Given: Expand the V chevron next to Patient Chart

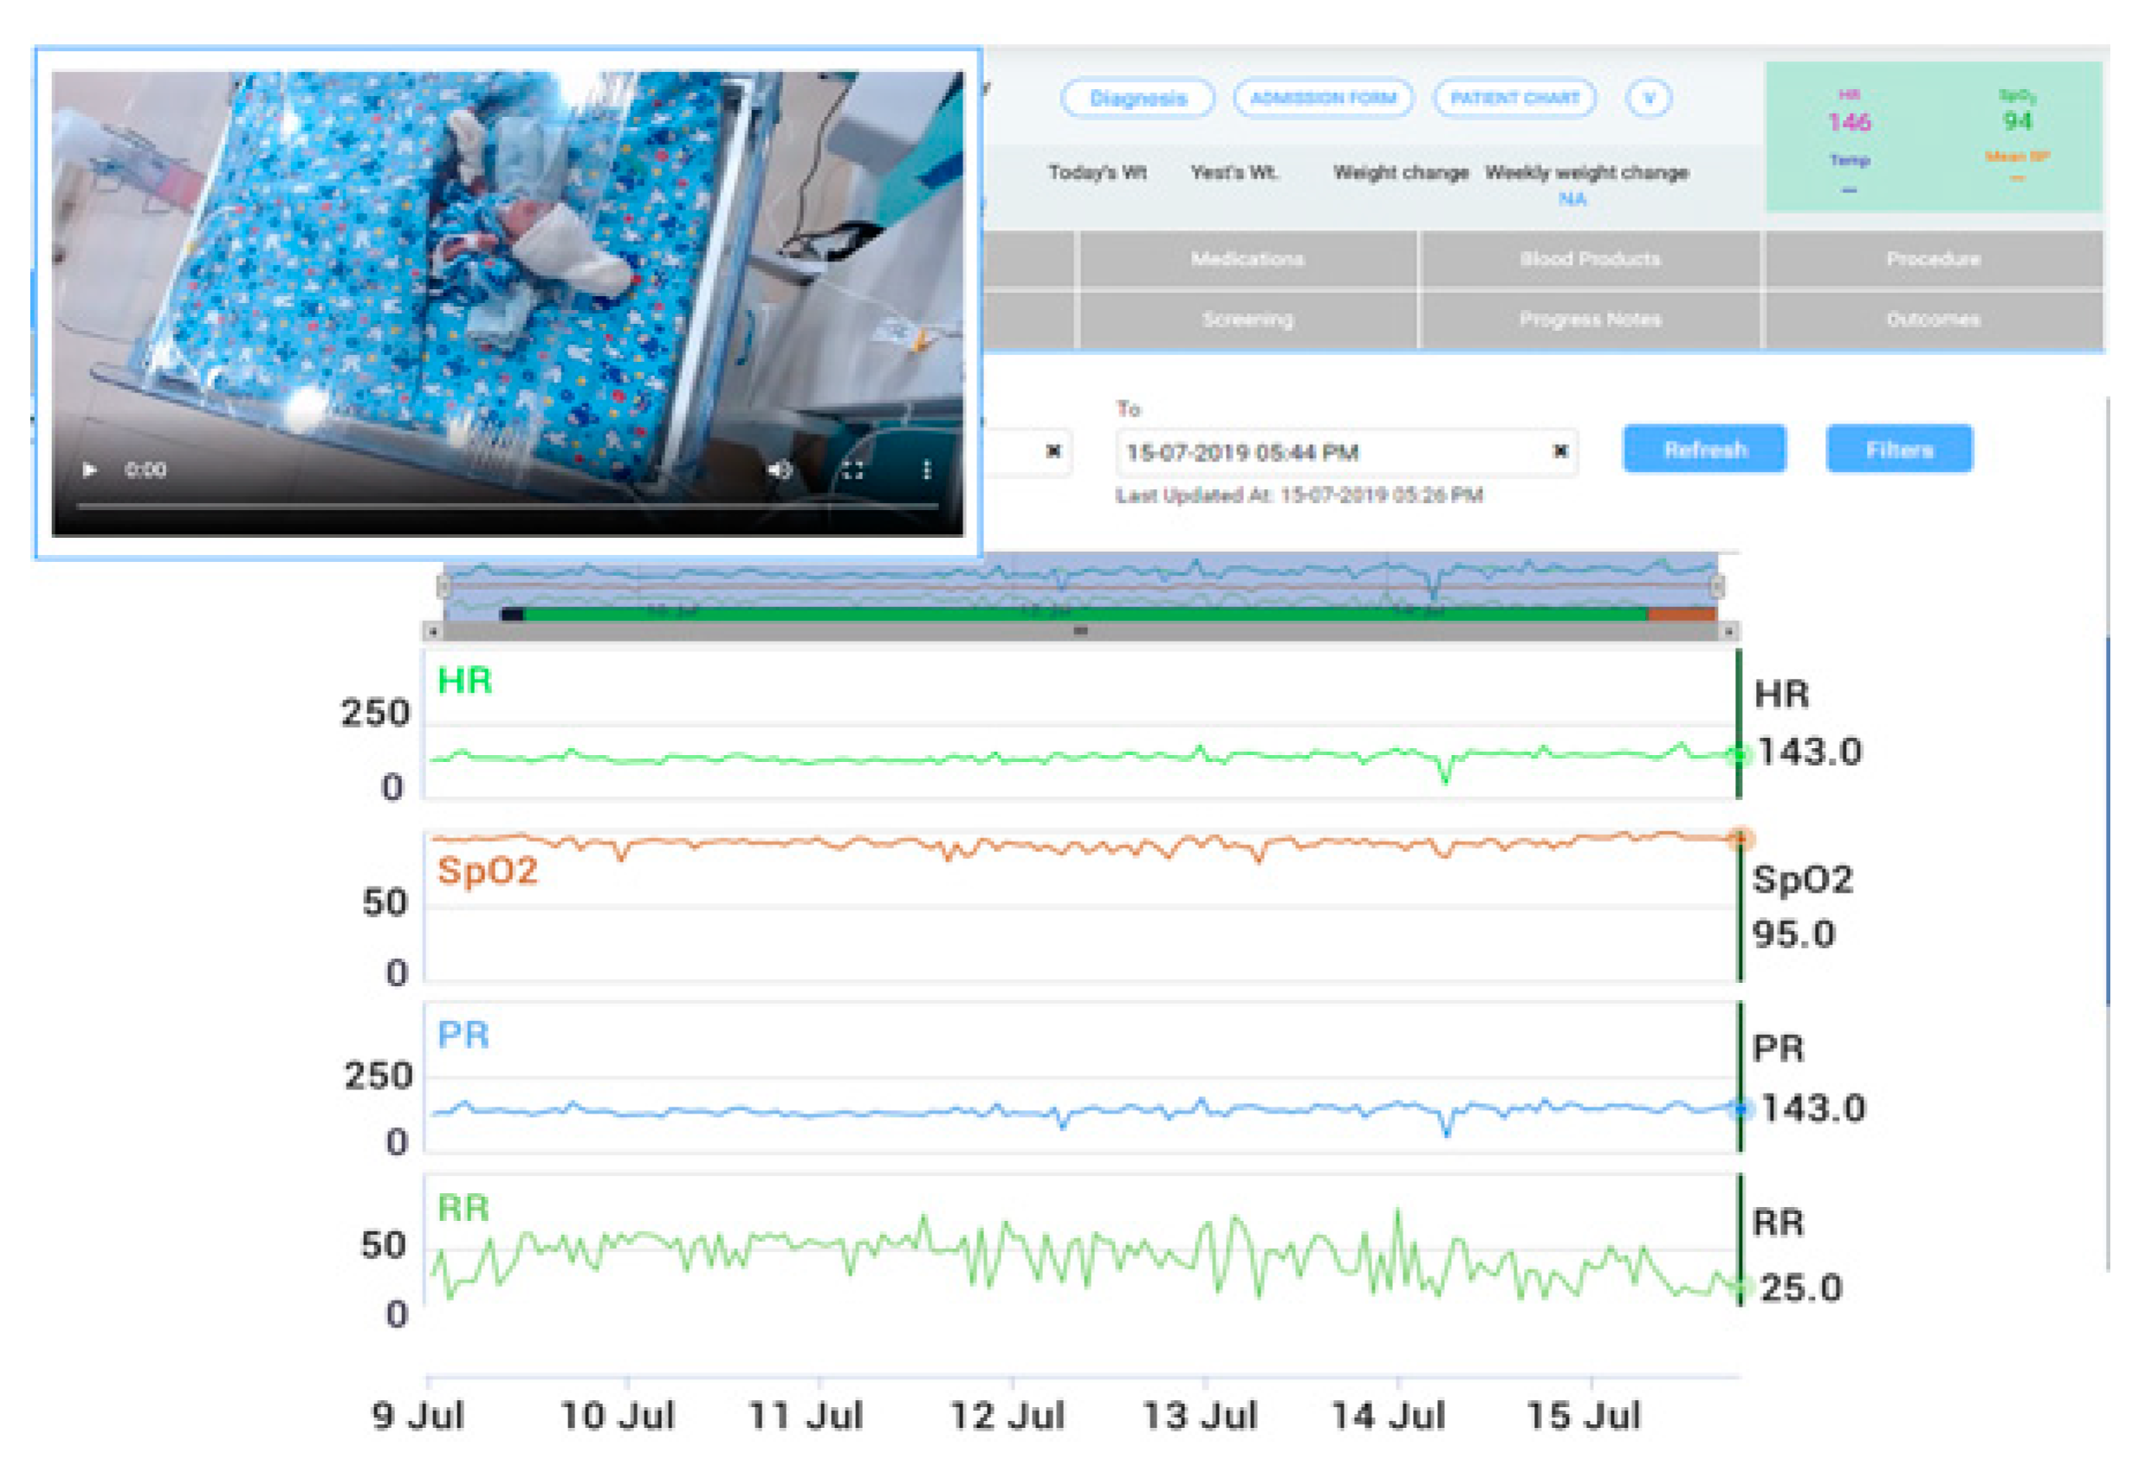Looking at the screenshot, I should pos(1648,98).
